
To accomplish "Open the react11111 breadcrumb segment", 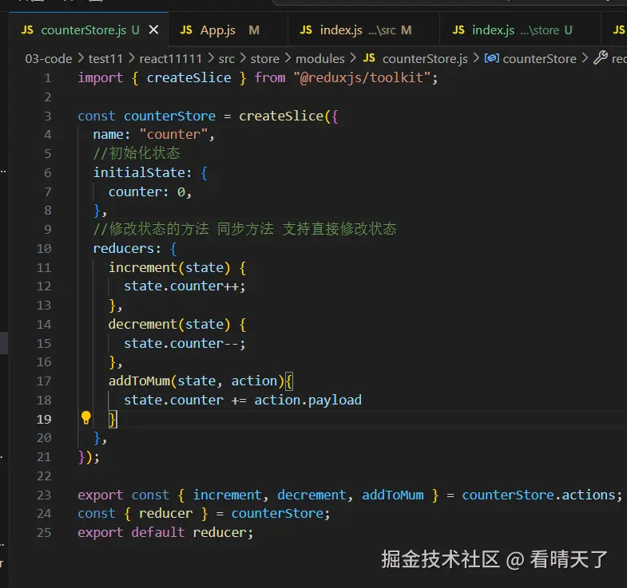I will [171, 59].
